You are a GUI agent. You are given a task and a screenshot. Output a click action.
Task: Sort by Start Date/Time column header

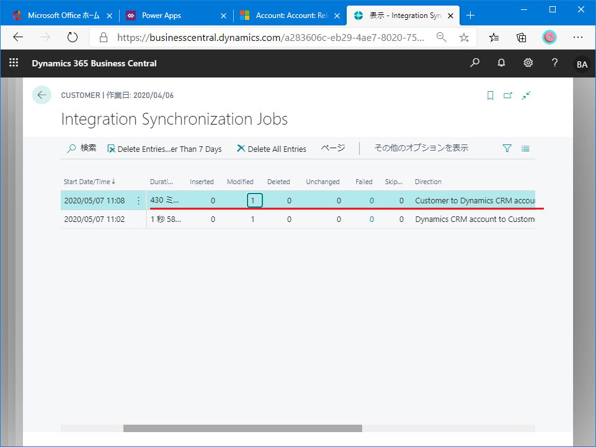coord(89,182)
